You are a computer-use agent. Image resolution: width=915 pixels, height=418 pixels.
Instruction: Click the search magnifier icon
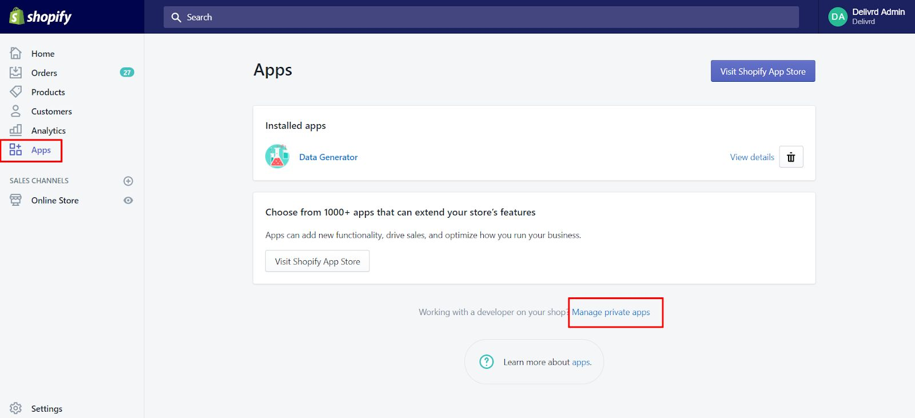coord(176,17)
